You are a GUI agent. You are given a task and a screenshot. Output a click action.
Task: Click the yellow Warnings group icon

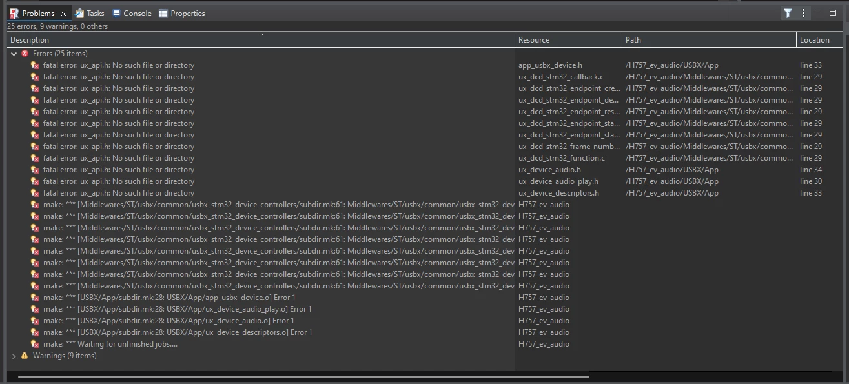pyautogui.click(x=25, y=356)
